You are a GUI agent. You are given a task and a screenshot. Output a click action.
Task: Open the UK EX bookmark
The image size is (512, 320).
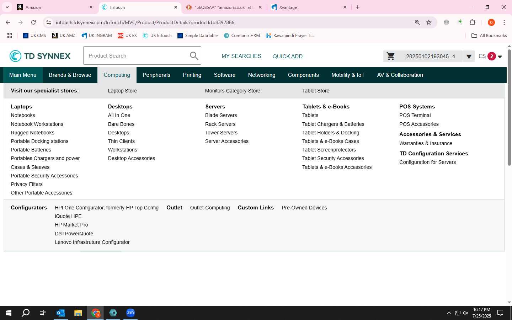127,36
